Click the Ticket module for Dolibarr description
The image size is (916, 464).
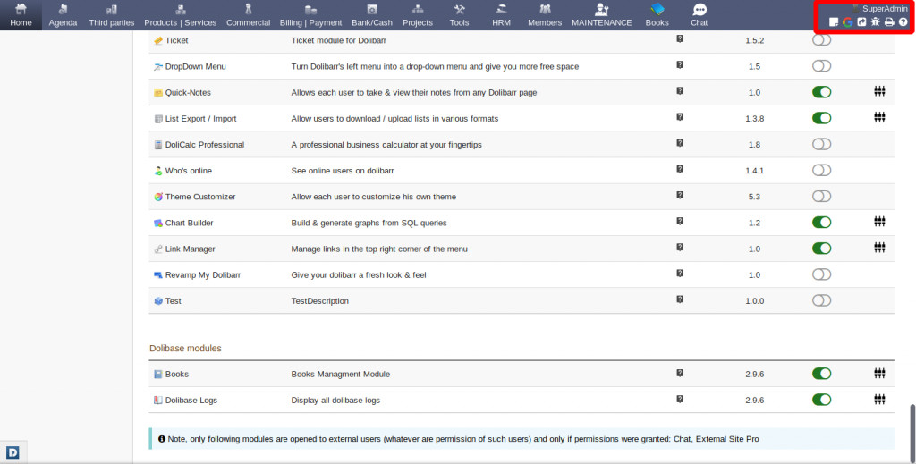339,40
